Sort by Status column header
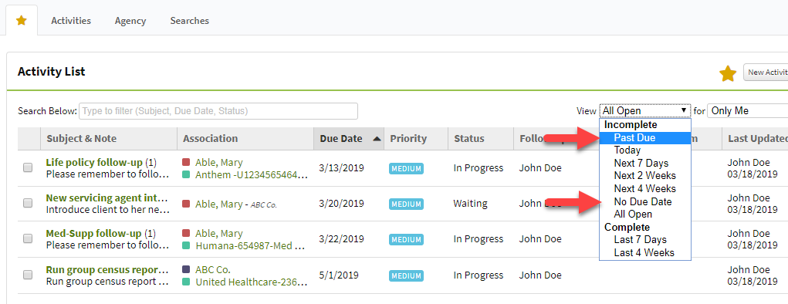 pos(480,139)
